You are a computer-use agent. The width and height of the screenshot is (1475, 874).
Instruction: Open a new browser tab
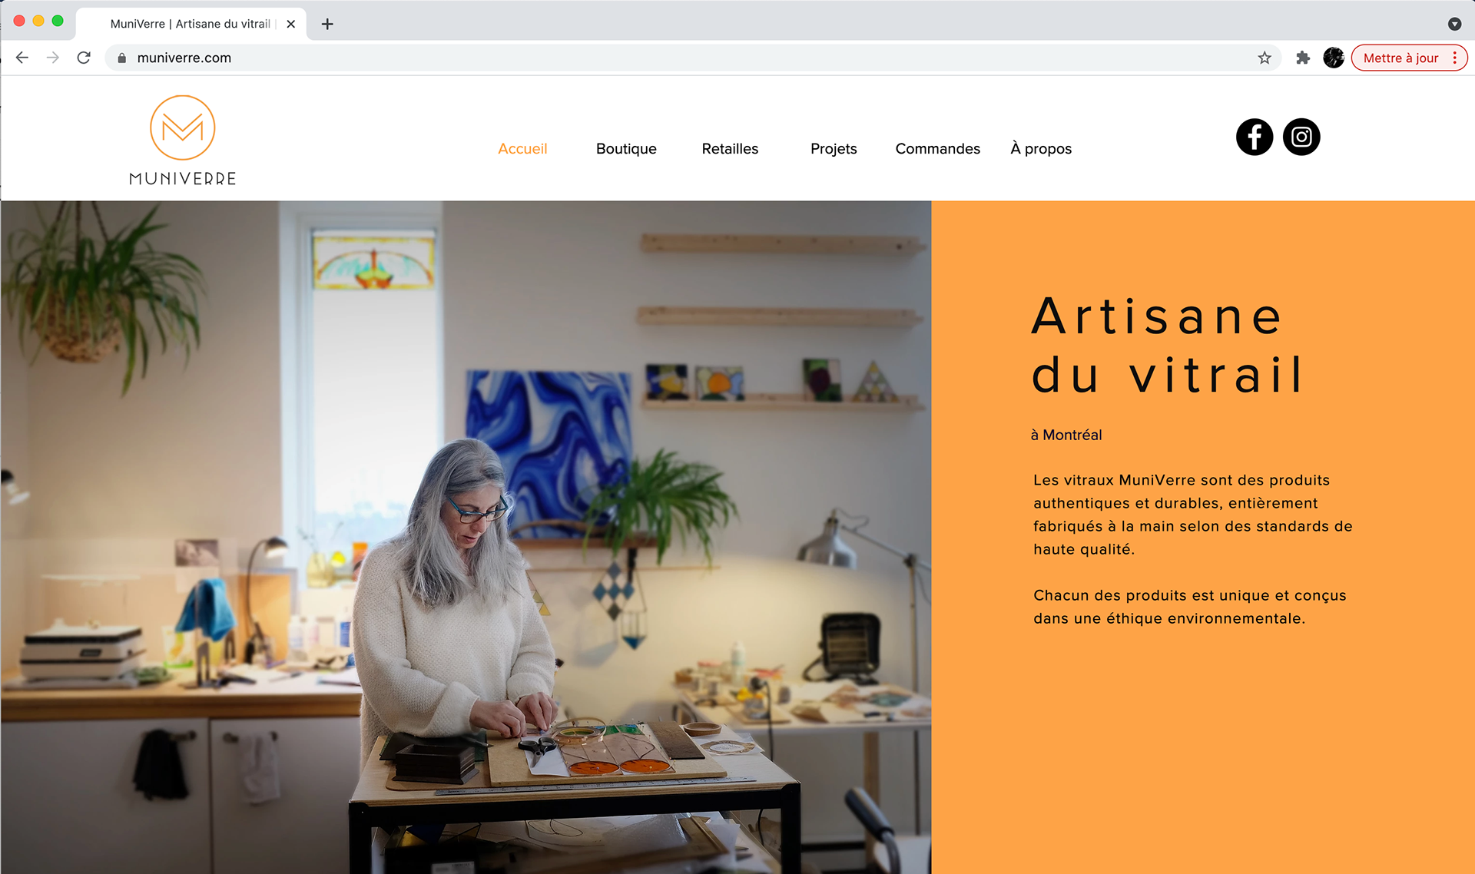[327, 24]
